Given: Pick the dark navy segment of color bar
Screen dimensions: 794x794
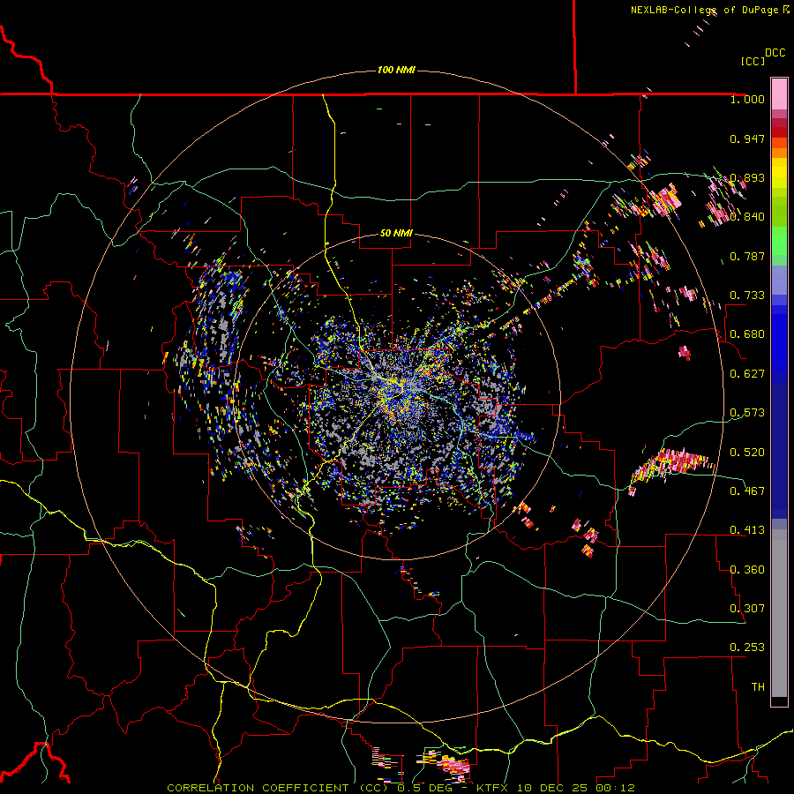Looking at the screenshot, I should (x=779, y=451).
